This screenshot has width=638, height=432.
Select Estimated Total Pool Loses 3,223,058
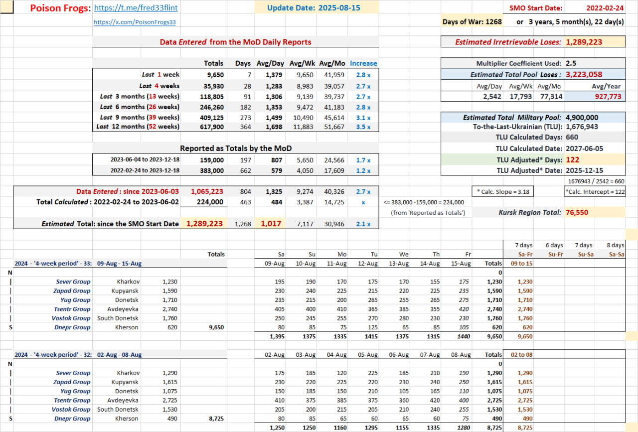click(584, 74)
